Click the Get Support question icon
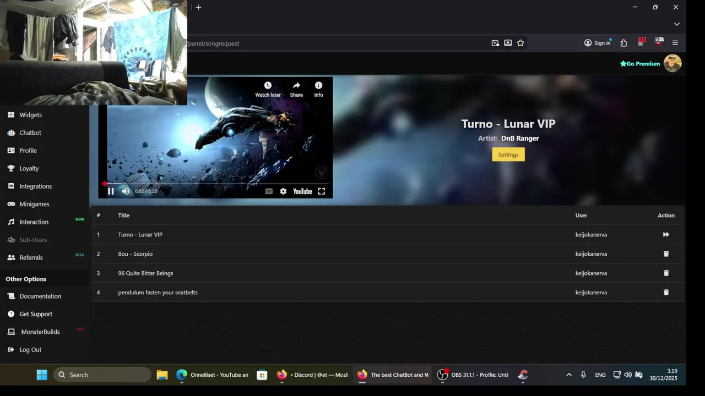The height and width of the screenshot is (396, 705). coord(11,314)
